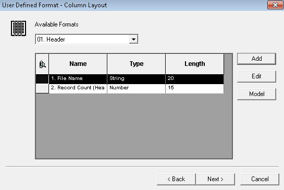Close the User Defined Format window

(x=275, y=5)
